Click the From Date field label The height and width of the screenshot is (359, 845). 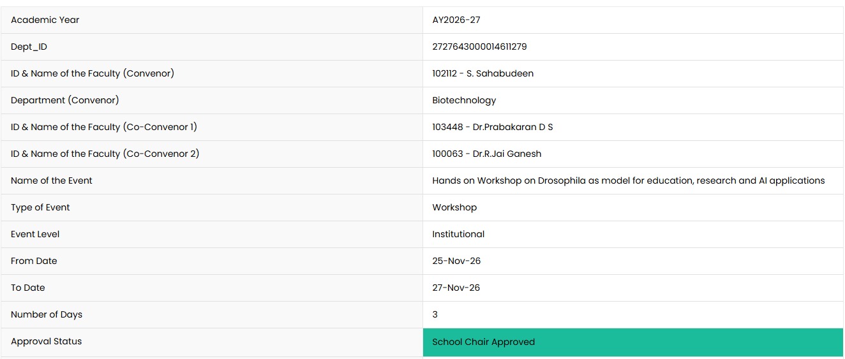[34, 261]
